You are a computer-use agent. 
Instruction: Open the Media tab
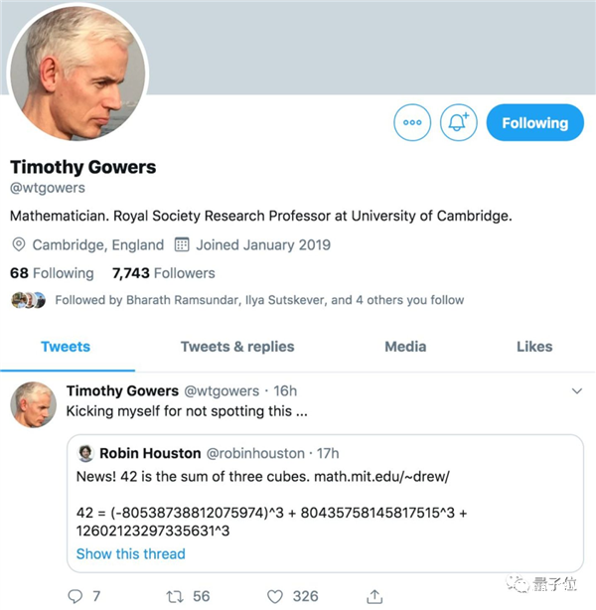tap(405, 347)
